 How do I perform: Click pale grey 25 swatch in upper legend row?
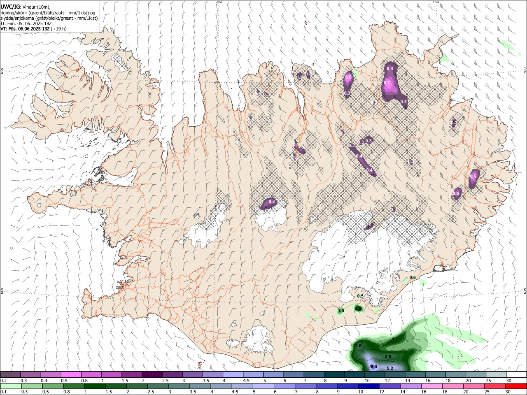coord(496,374)
